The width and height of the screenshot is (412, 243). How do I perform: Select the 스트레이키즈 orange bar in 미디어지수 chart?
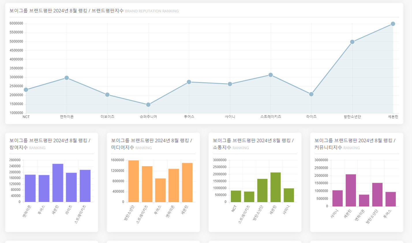(147, 184)
